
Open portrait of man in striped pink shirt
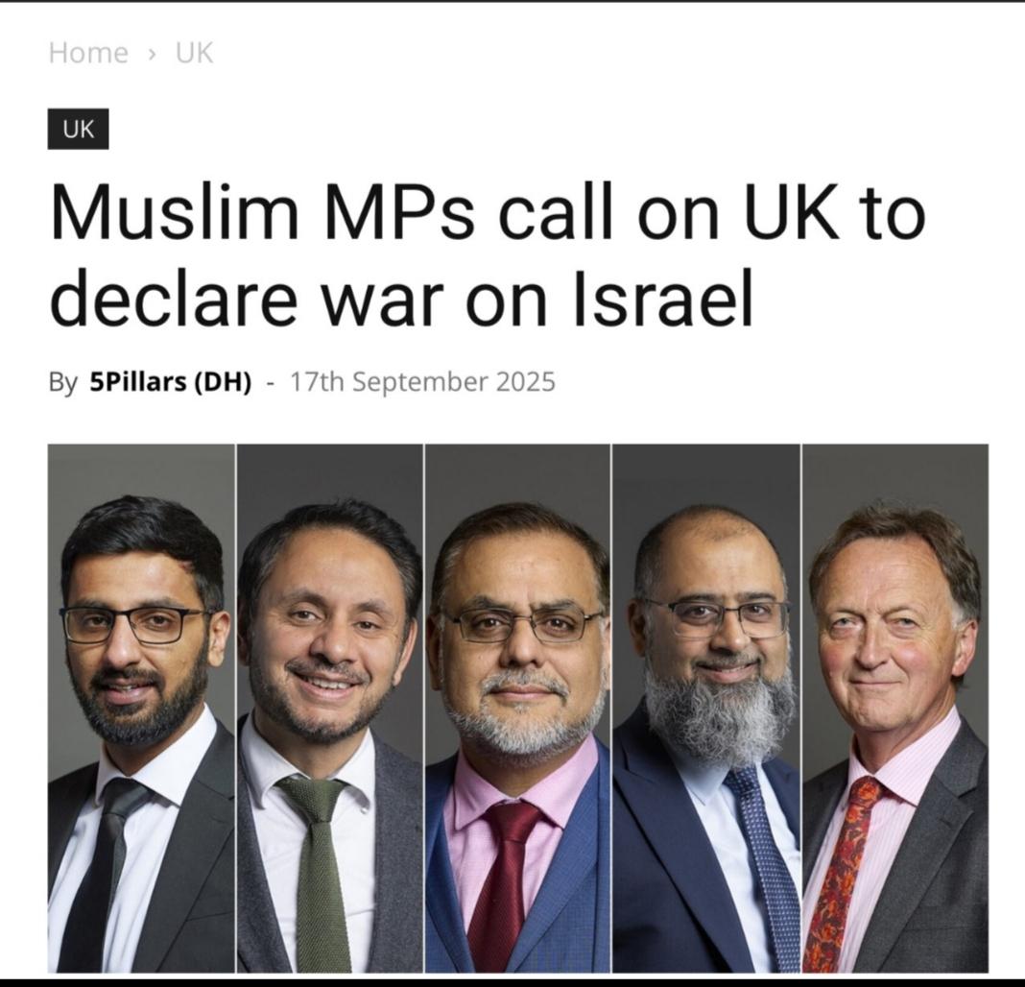click(x=895, y=708)
